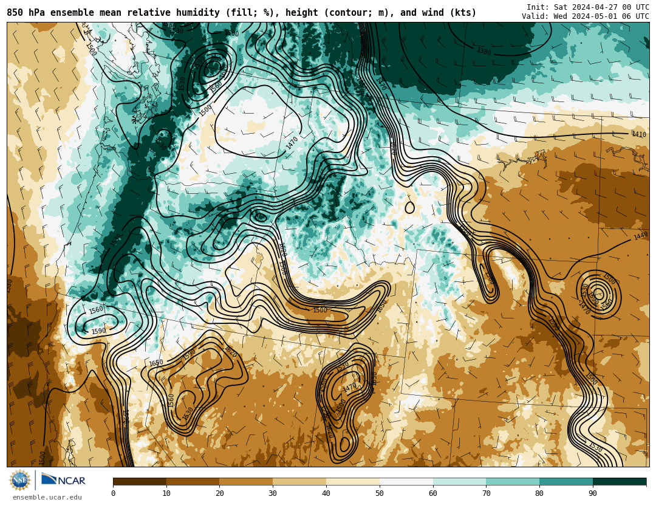Pick the 60–70% pale teal colorbar swatch
Viewport: 656px width, 505px height.
click(459, 482)
